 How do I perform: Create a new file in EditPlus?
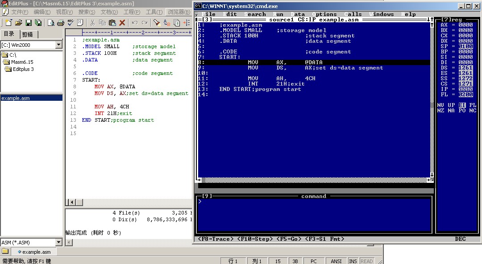coord(8,22)
